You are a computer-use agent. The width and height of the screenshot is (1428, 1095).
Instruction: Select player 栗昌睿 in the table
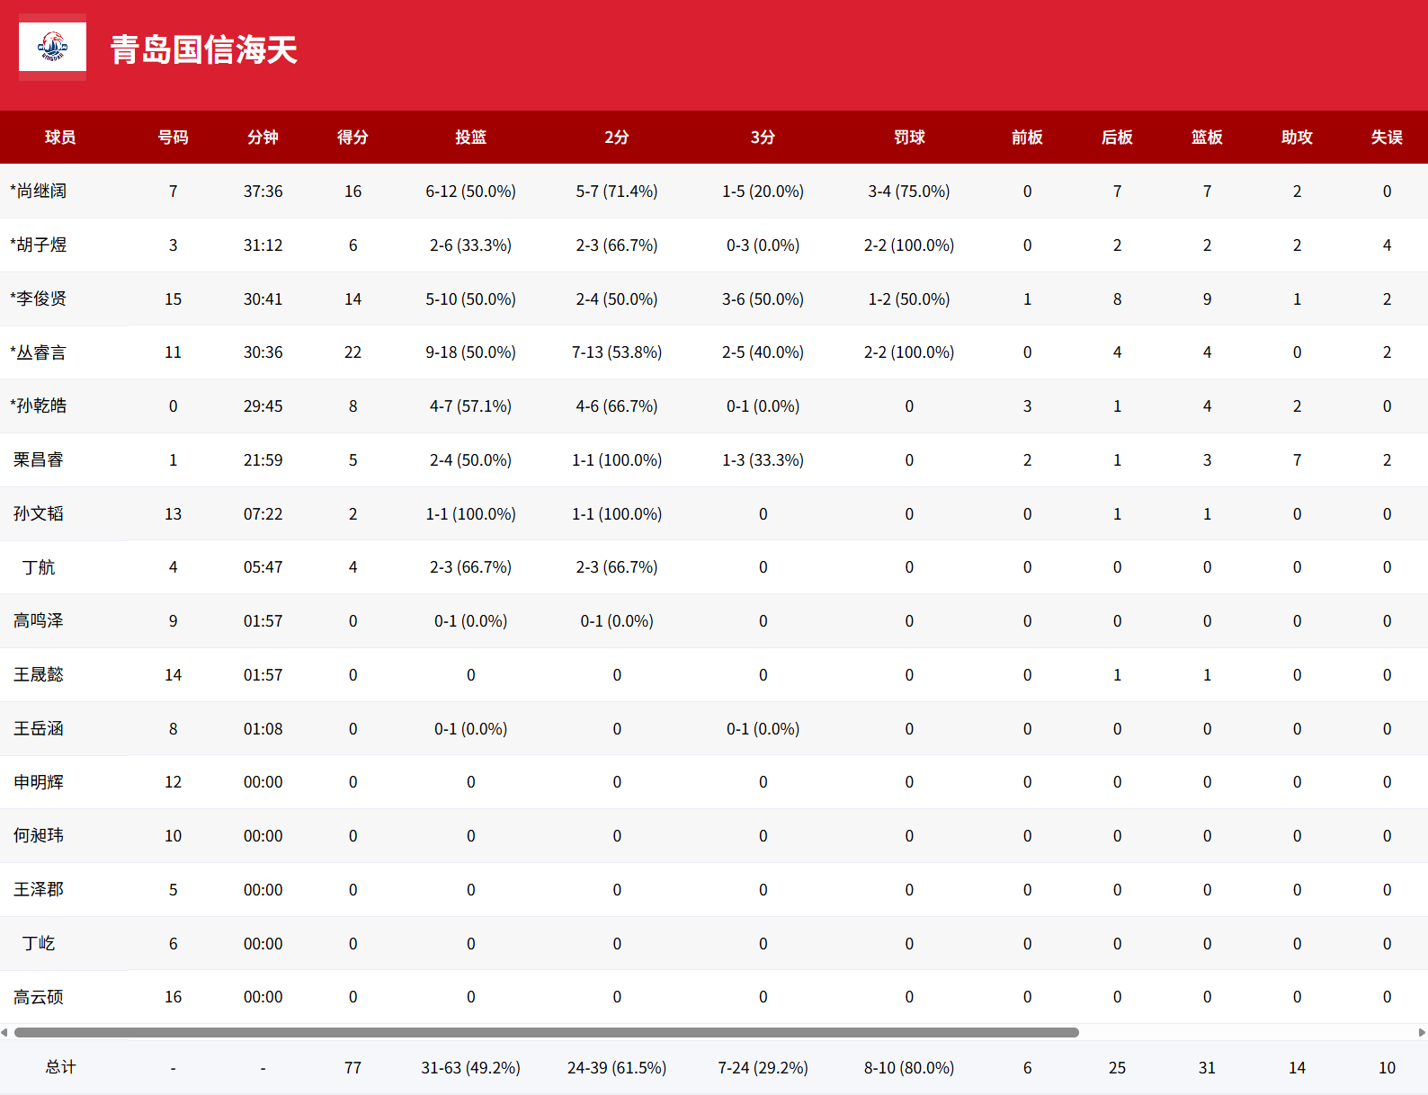39,460
